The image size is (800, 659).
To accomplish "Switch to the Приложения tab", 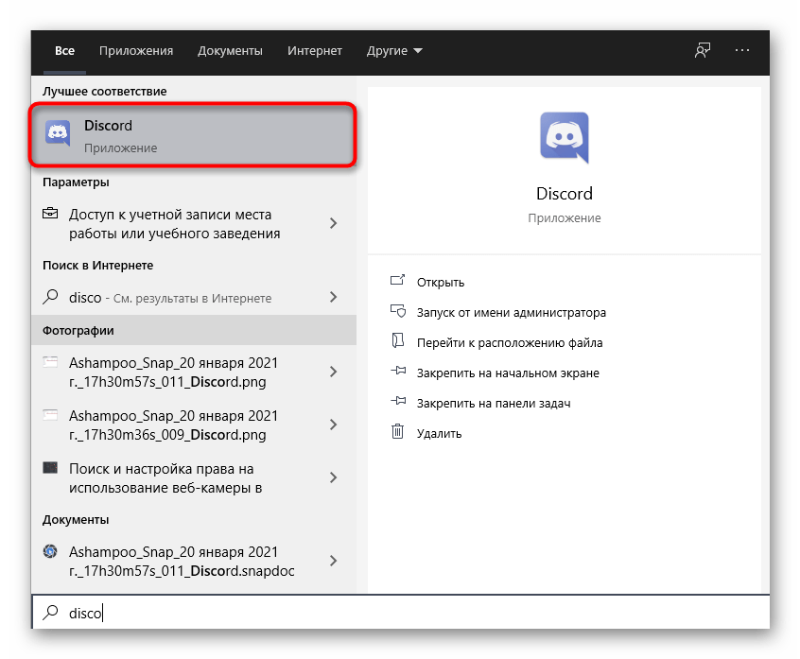I will (136, 51).
